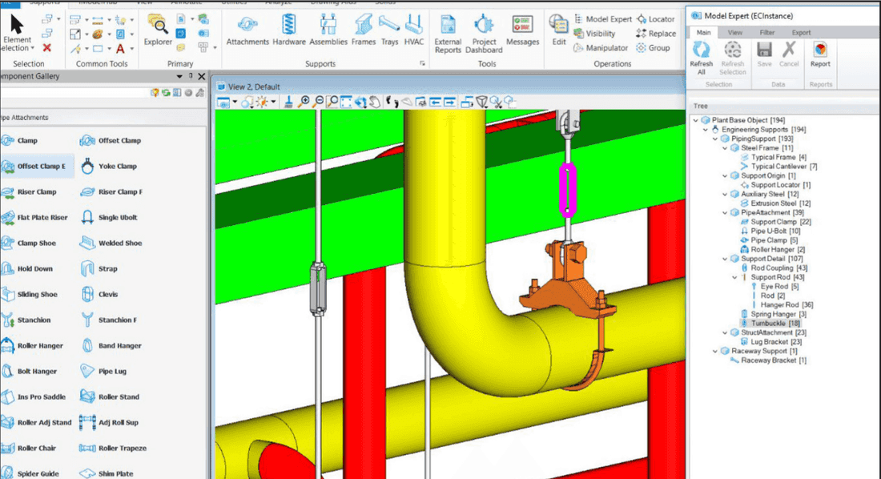Open the Visibility operation
881x479 pixels.
point(594,34)
